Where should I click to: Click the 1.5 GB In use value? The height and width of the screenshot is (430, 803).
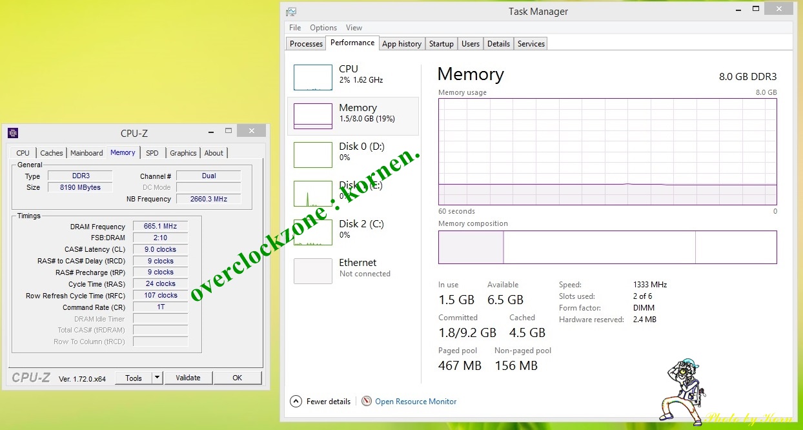[x=456, y=300]
